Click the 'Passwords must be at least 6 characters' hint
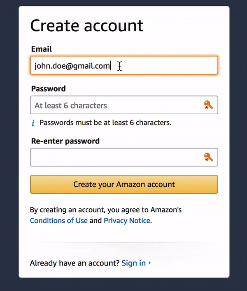 (105, 122)
